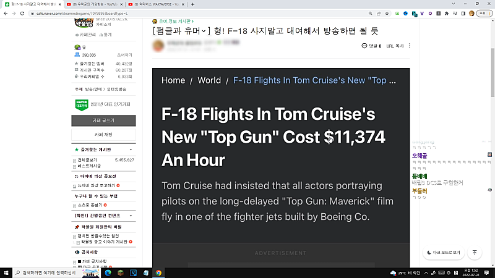Open the media control playlist icon
495x278 pixels.
(455, 14)
